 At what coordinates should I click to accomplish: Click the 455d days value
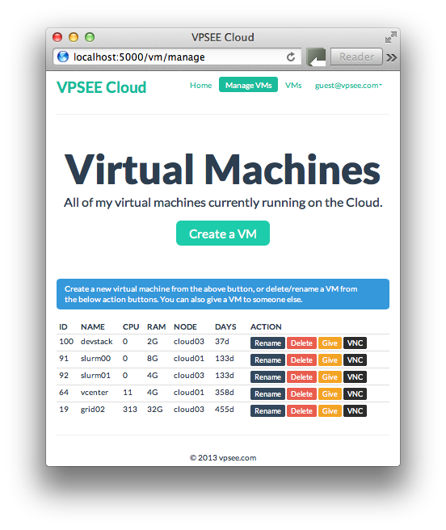click(x=224, y=410)
